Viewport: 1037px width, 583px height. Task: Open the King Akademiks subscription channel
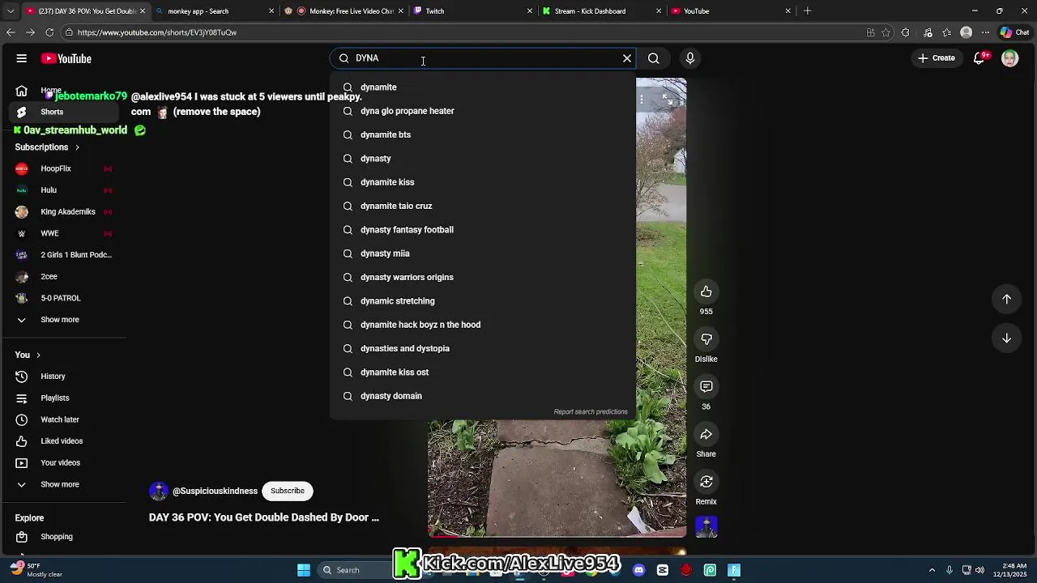pos(63,212)
